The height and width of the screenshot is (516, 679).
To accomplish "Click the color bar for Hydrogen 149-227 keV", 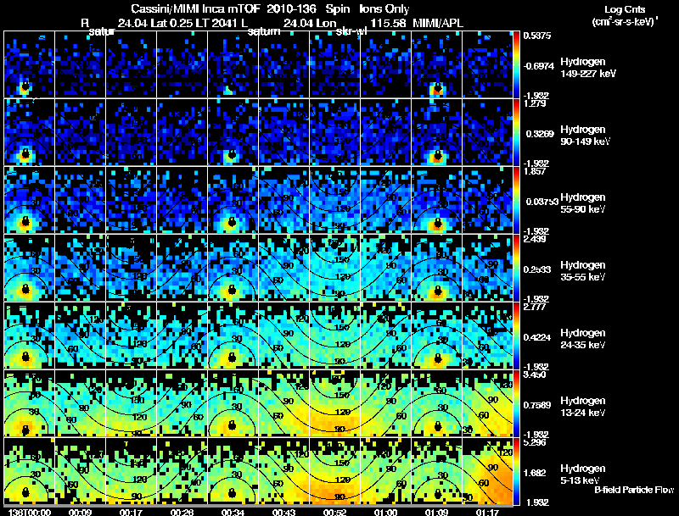I will (517, 64).
